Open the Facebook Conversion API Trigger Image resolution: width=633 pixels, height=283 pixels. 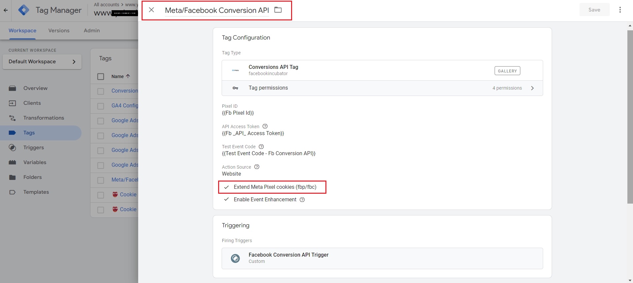(x=382, y=258)
